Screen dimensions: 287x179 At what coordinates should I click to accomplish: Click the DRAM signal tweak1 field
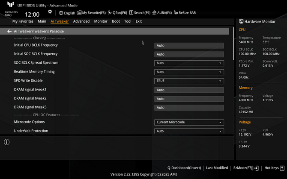point(189,90)
